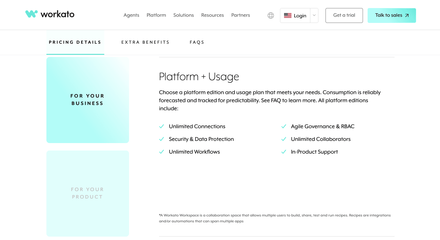Image resolution: width=440 pixels, height=240 pixels.
Task: Select the For Your Business card
Action: tap(88, 100)
